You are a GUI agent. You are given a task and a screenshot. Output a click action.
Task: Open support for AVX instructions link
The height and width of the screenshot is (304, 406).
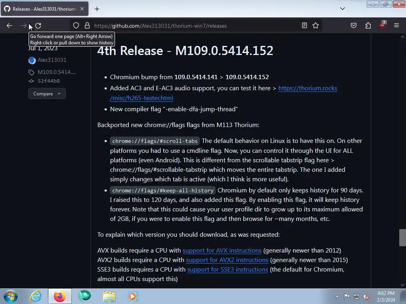(x=222, y=251)
